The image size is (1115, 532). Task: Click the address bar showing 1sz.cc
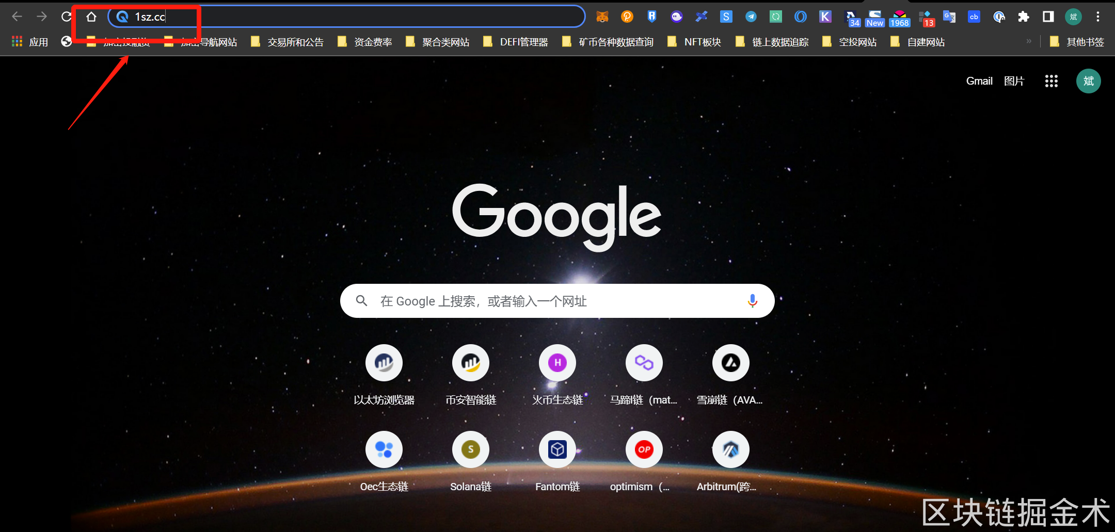pyautogui.click(x=346, y=17)
